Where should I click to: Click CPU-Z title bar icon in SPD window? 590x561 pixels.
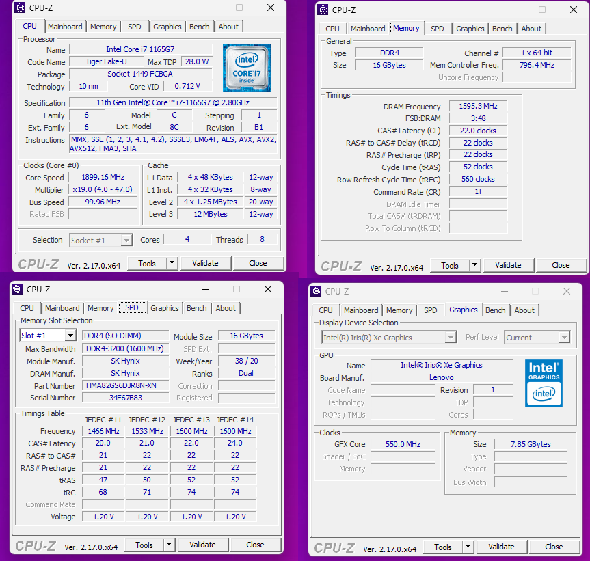[x=19, y=290]
